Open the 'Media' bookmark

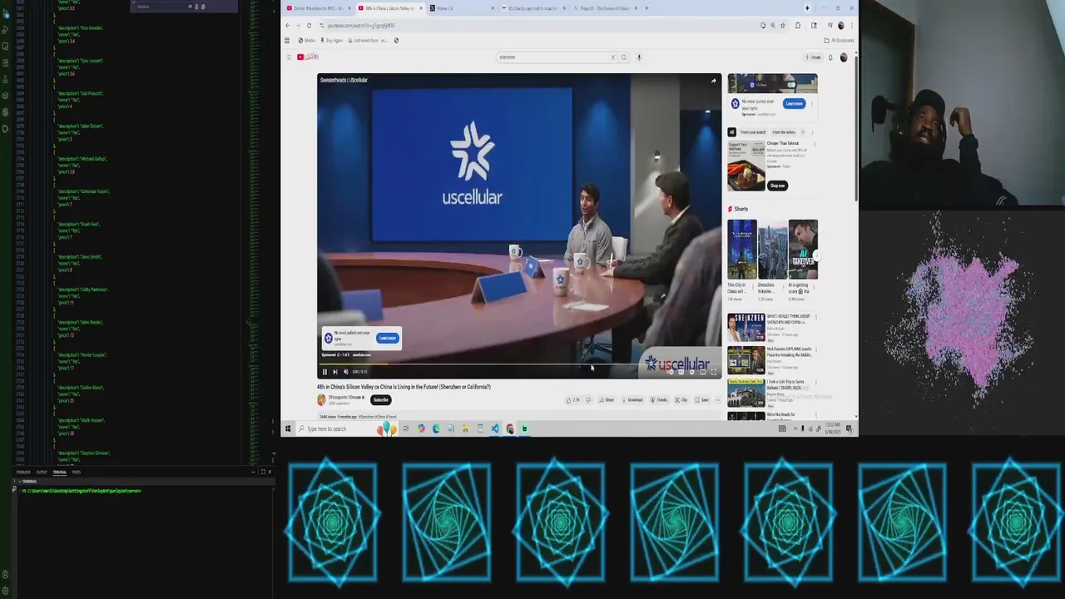[307, 40]
